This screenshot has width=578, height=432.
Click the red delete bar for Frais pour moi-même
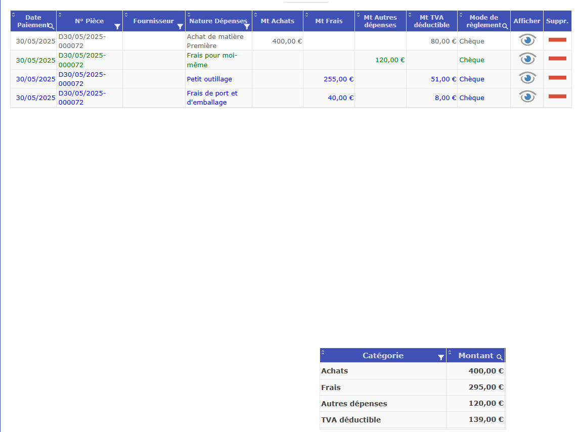pos(557,59)
